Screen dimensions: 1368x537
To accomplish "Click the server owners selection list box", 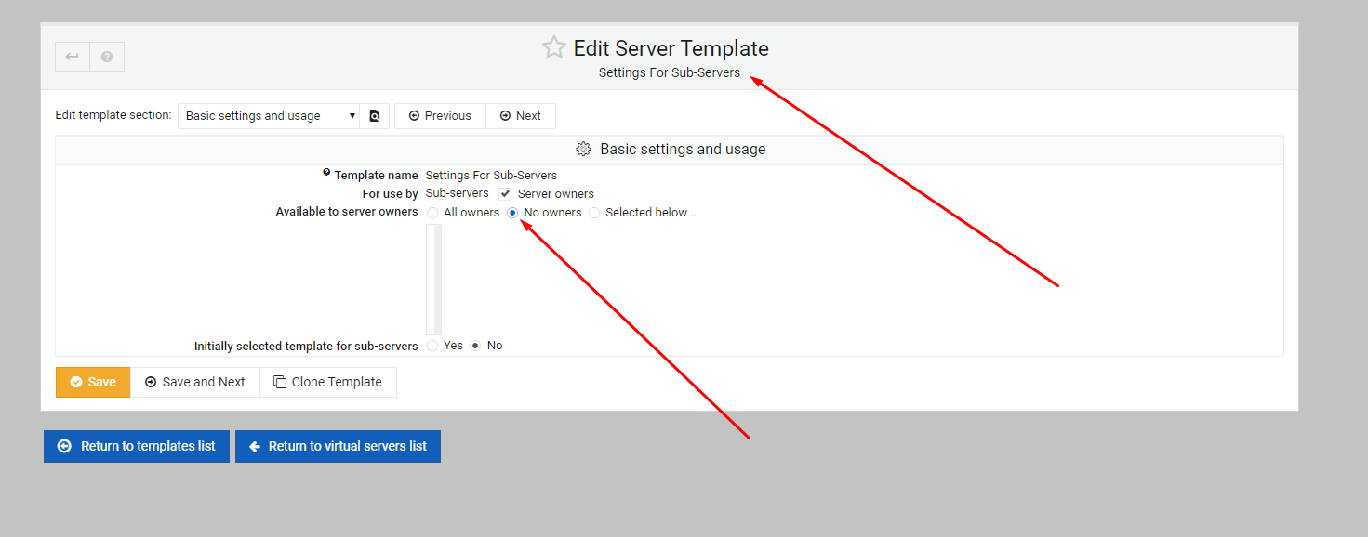I will tap(434, 279).
